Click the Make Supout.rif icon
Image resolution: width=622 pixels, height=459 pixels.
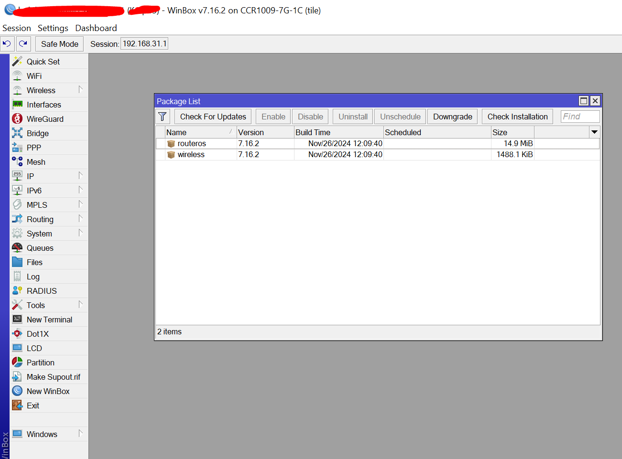point(17,376)
